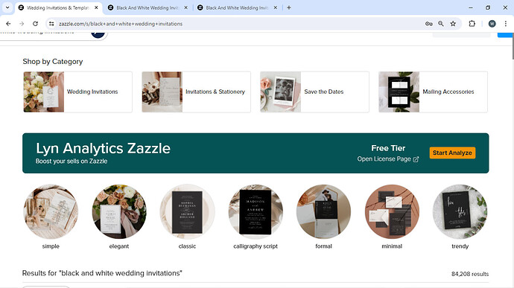Click the Results for black and white heading
This screenshot has height=288, width=514.
click(x=102, y=273)
